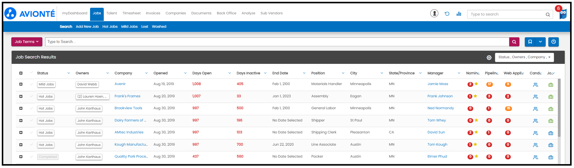Open the owl assistant notifications icon

pyautogui.click(x=562, y=14)
